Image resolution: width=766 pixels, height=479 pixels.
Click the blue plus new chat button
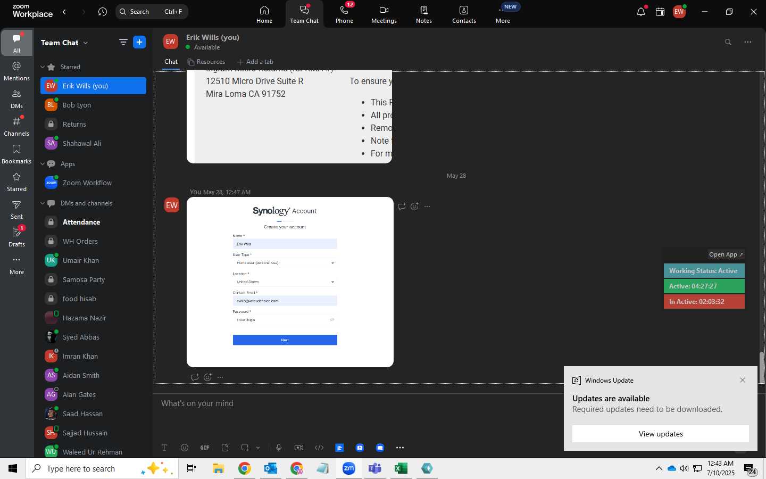(139, 43)
